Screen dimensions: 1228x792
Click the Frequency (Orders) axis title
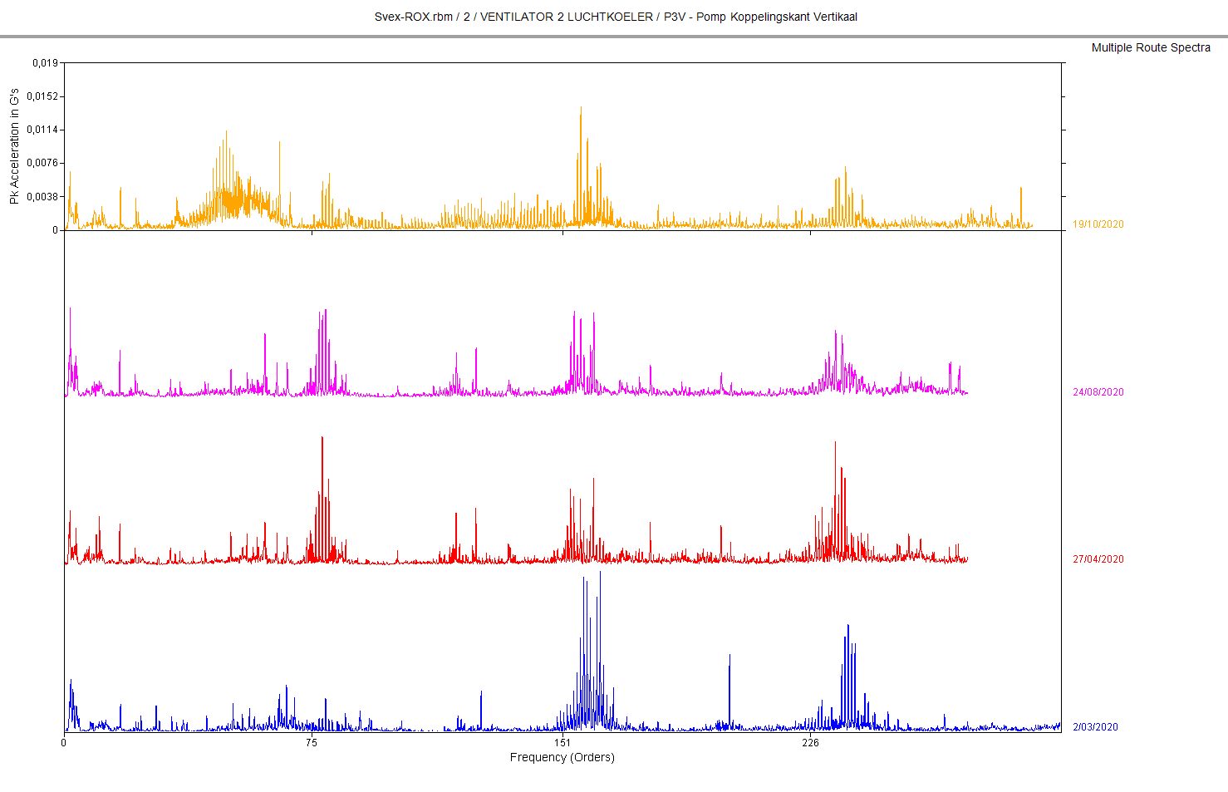tap(562, 757)
